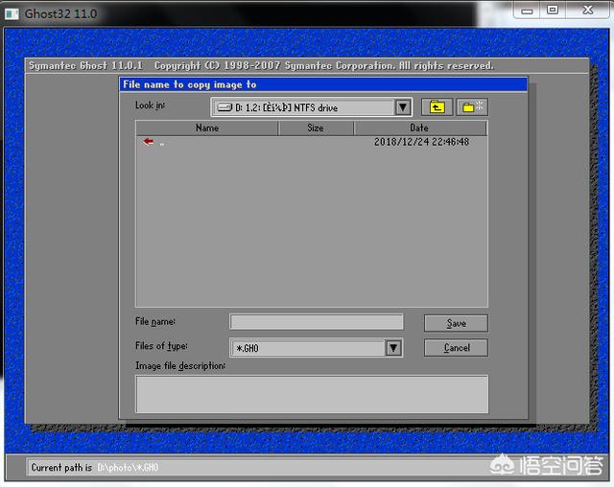Maximize the Ghost32 11.0 window

tap(553, 11)
